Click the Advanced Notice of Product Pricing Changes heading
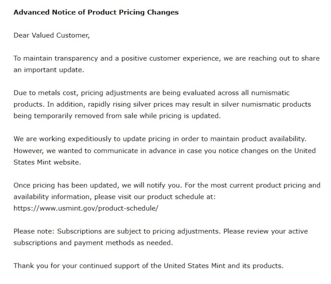Viewport: 331px width, 284px height. click(x=96, y=12)
